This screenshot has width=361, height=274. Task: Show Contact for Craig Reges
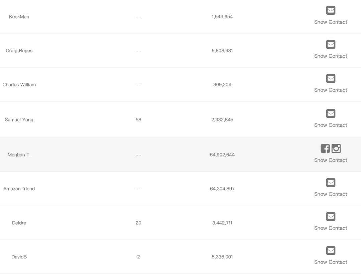331,56
